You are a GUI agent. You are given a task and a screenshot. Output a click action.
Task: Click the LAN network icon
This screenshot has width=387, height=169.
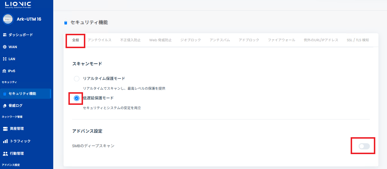[x=5, y=59]
